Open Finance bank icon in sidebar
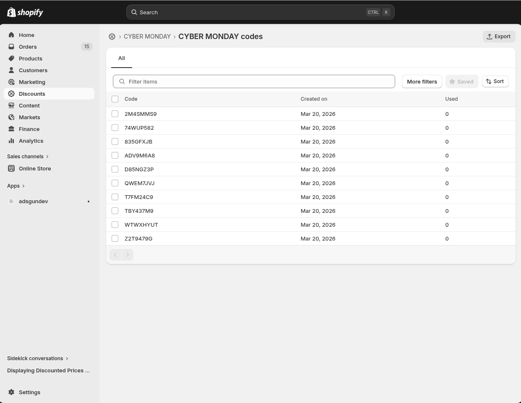521x403 pixels. [x=11, y=129]
